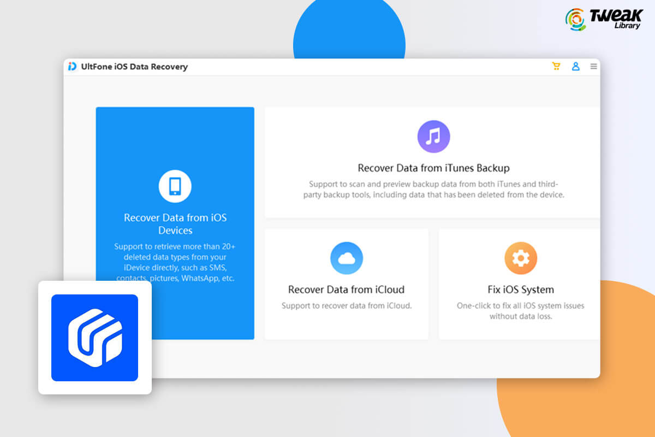Click the iTunes Backup description text

tap(433, 189)
